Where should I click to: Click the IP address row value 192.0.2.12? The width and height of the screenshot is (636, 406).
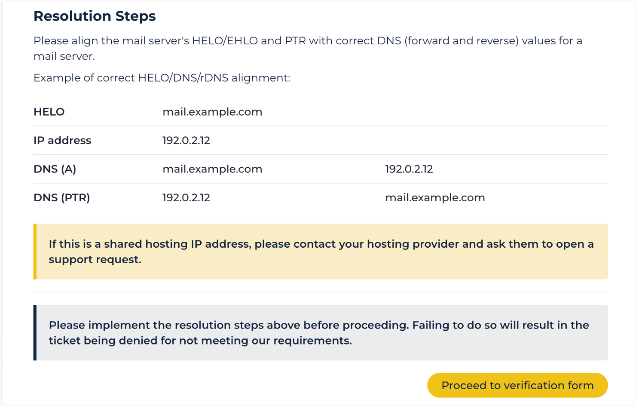pos(186,141)
